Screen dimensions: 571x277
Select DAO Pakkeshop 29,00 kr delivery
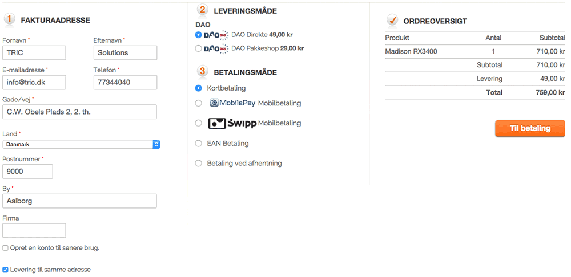pos(199,48)
